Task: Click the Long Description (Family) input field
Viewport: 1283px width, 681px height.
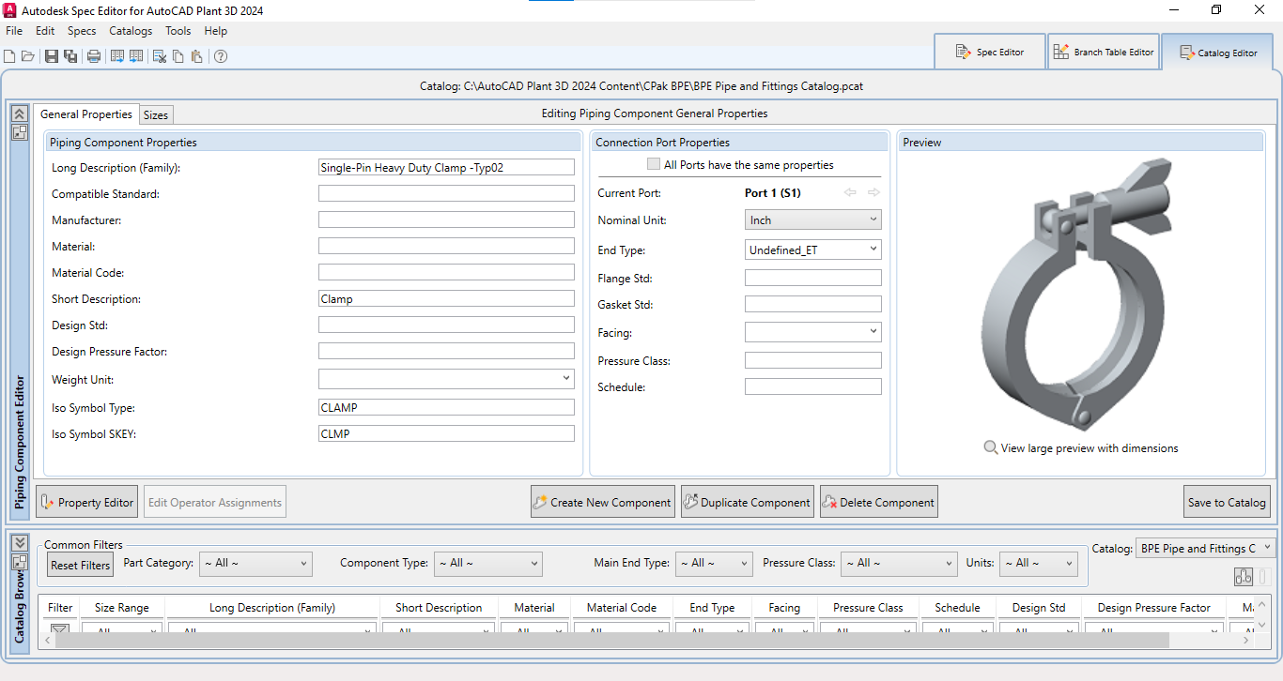Action: click(446, 167)
